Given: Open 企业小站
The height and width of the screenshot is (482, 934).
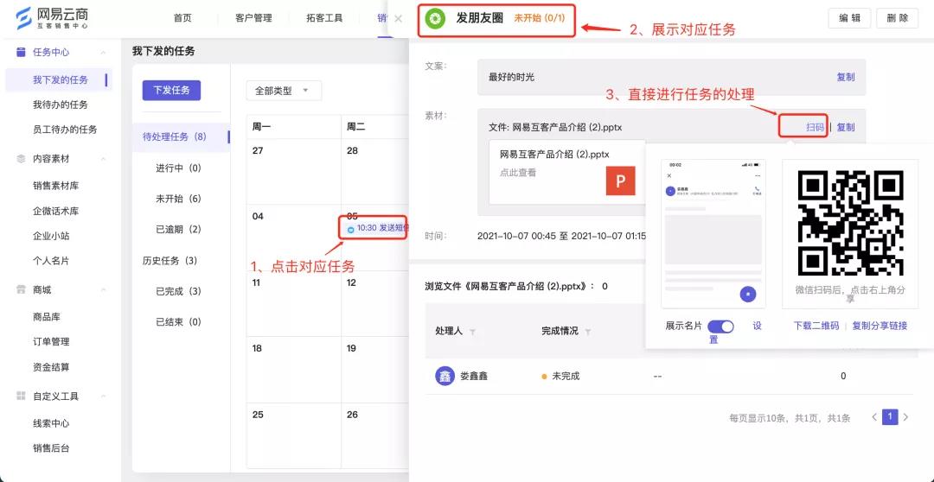Looking at the screenshot, I should click(x=51, y=236).
